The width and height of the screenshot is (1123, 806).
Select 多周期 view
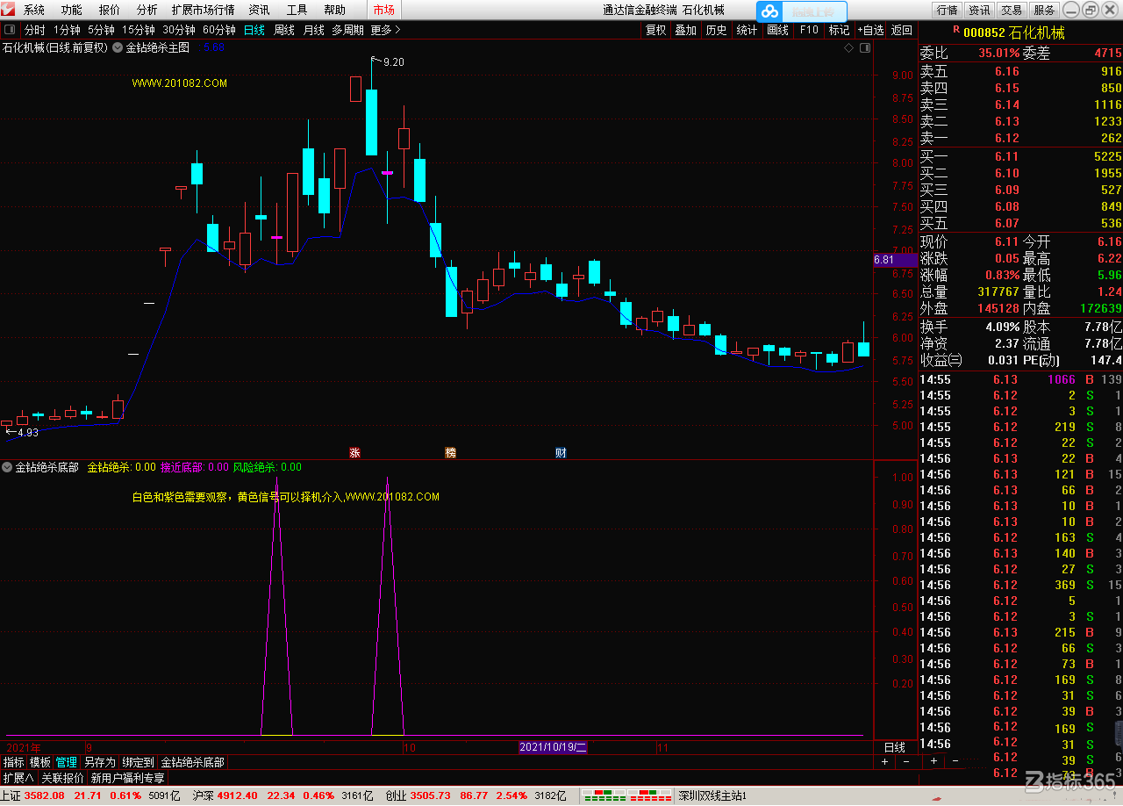pyautogui.click(x=347, y=29)
